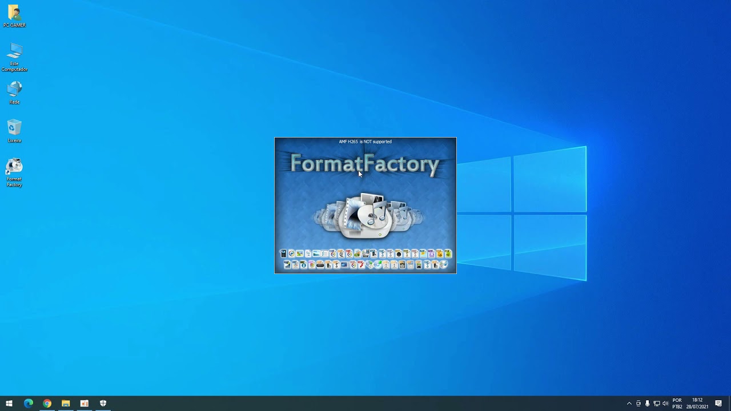Click the Meet Now camera tray icon
The width and height of the screenshot is (731, 411).
tap(638, 404)
